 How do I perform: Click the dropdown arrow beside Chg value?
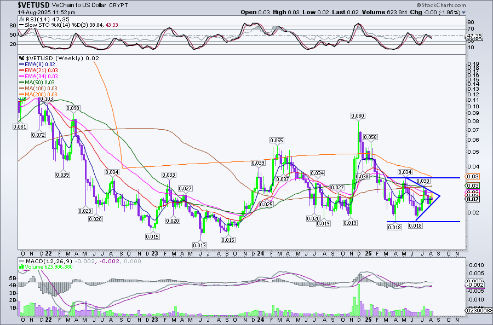pyautogui.click(x=464, y=13)
